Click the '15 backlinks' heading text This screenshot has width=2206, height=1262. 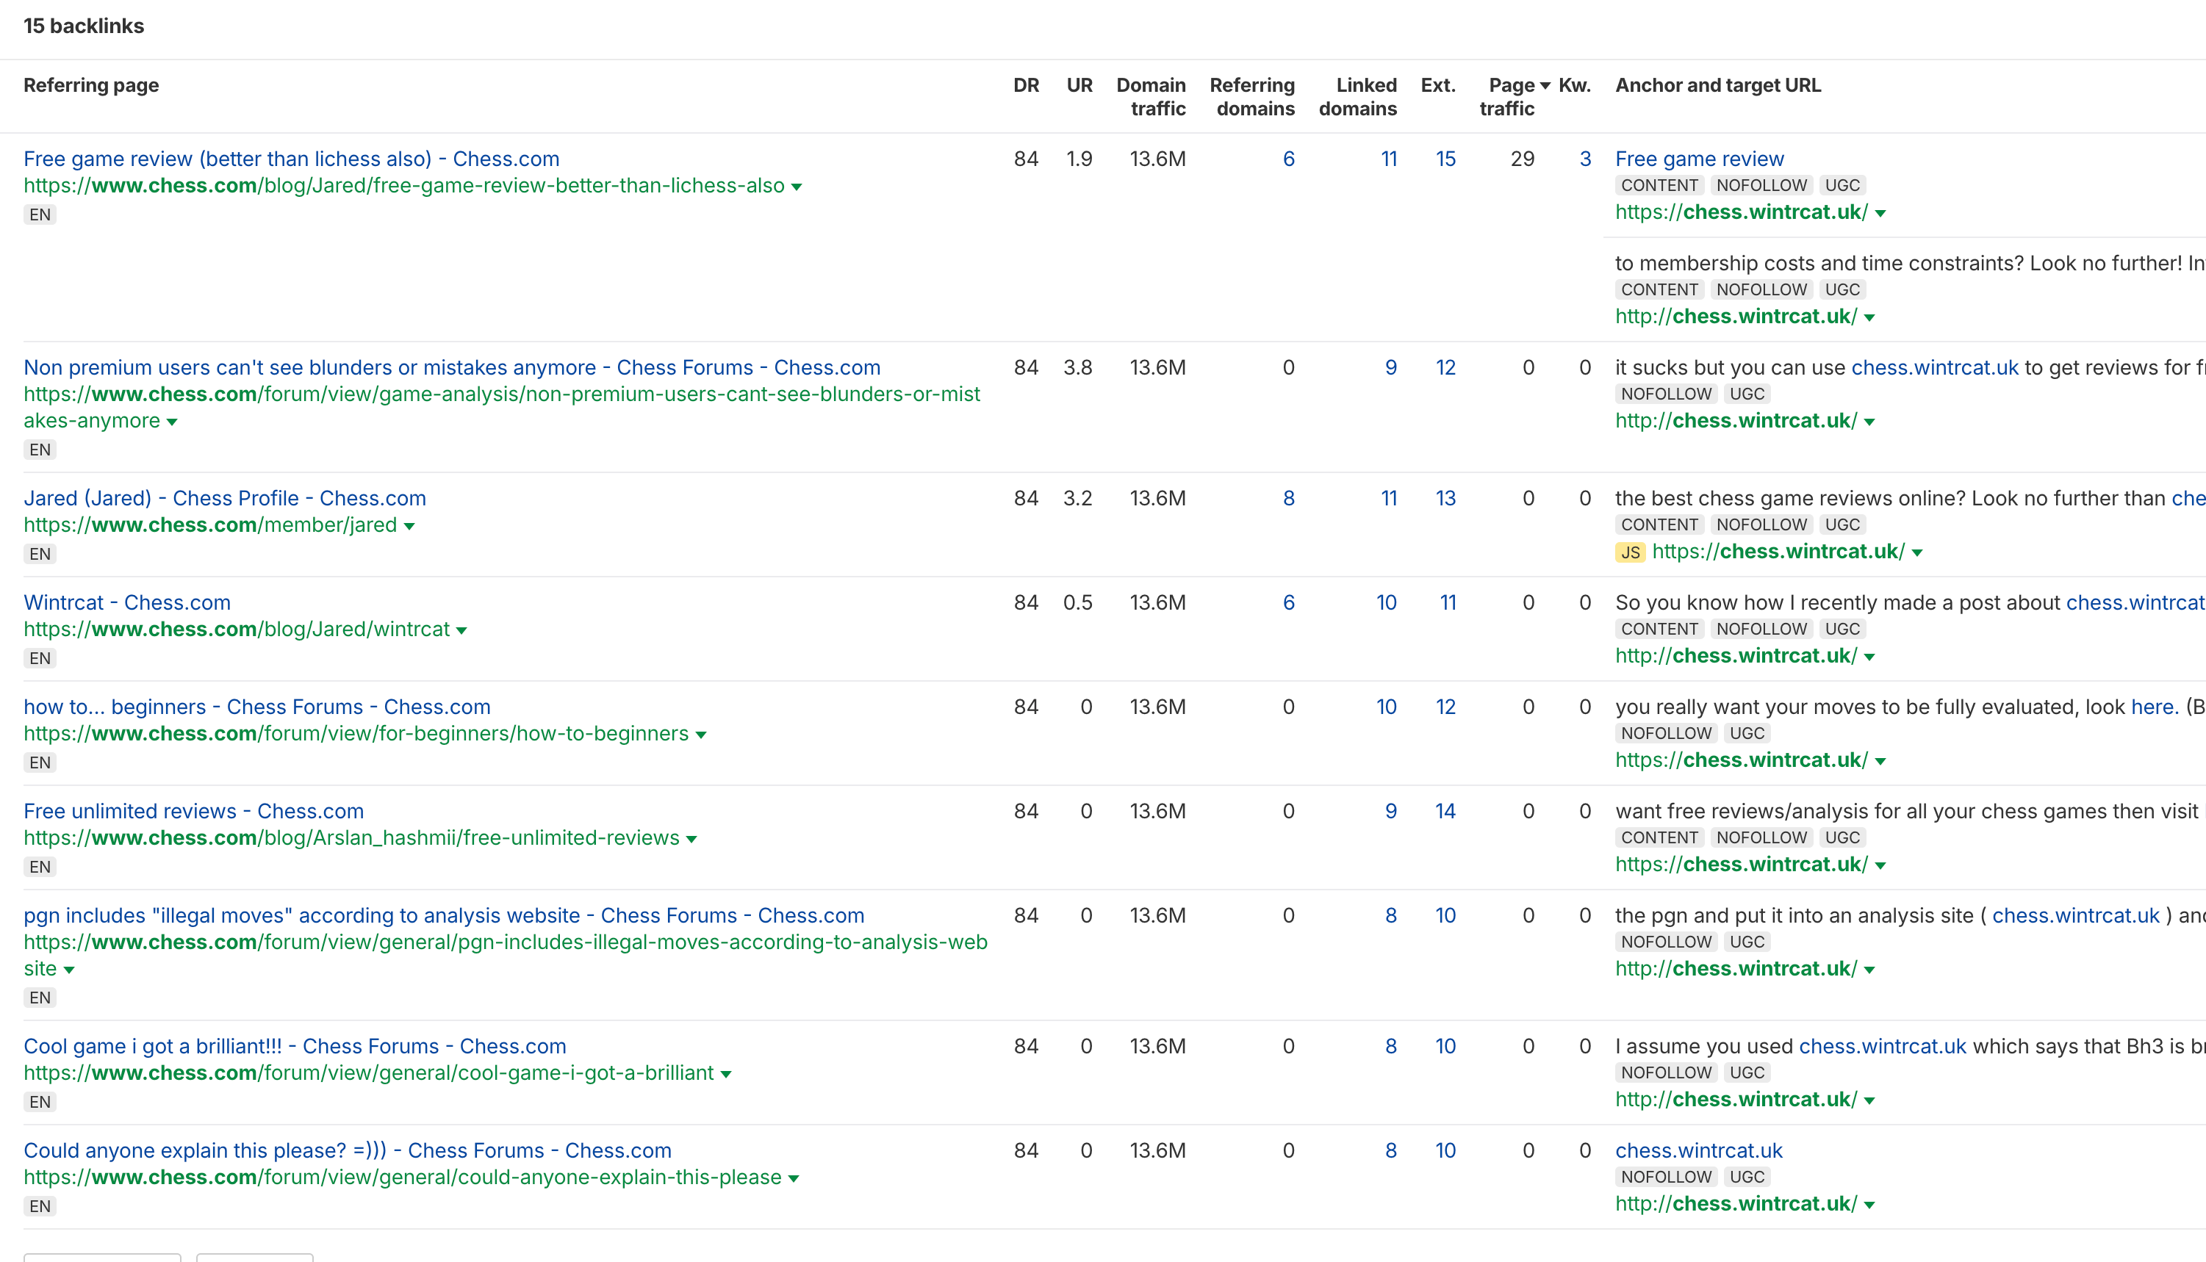(83, 26)
